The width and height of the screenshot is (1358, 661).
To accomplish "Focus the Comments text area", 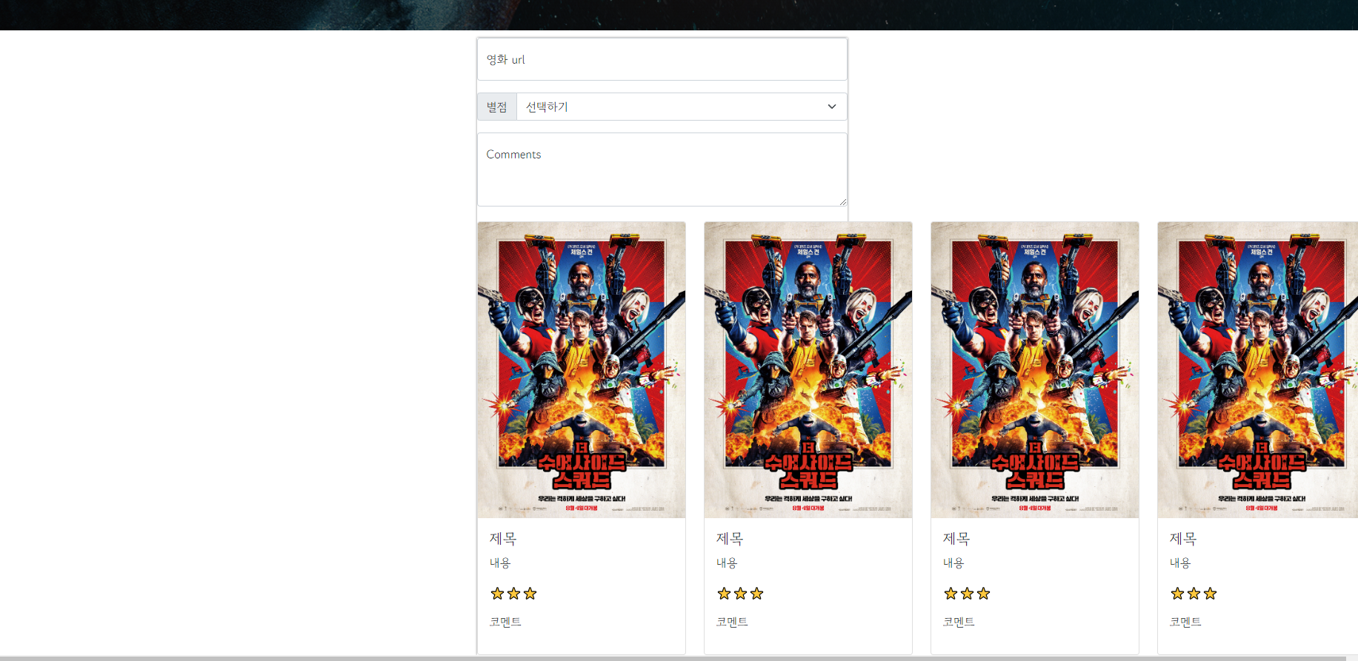I will click(x=662, y=170).
